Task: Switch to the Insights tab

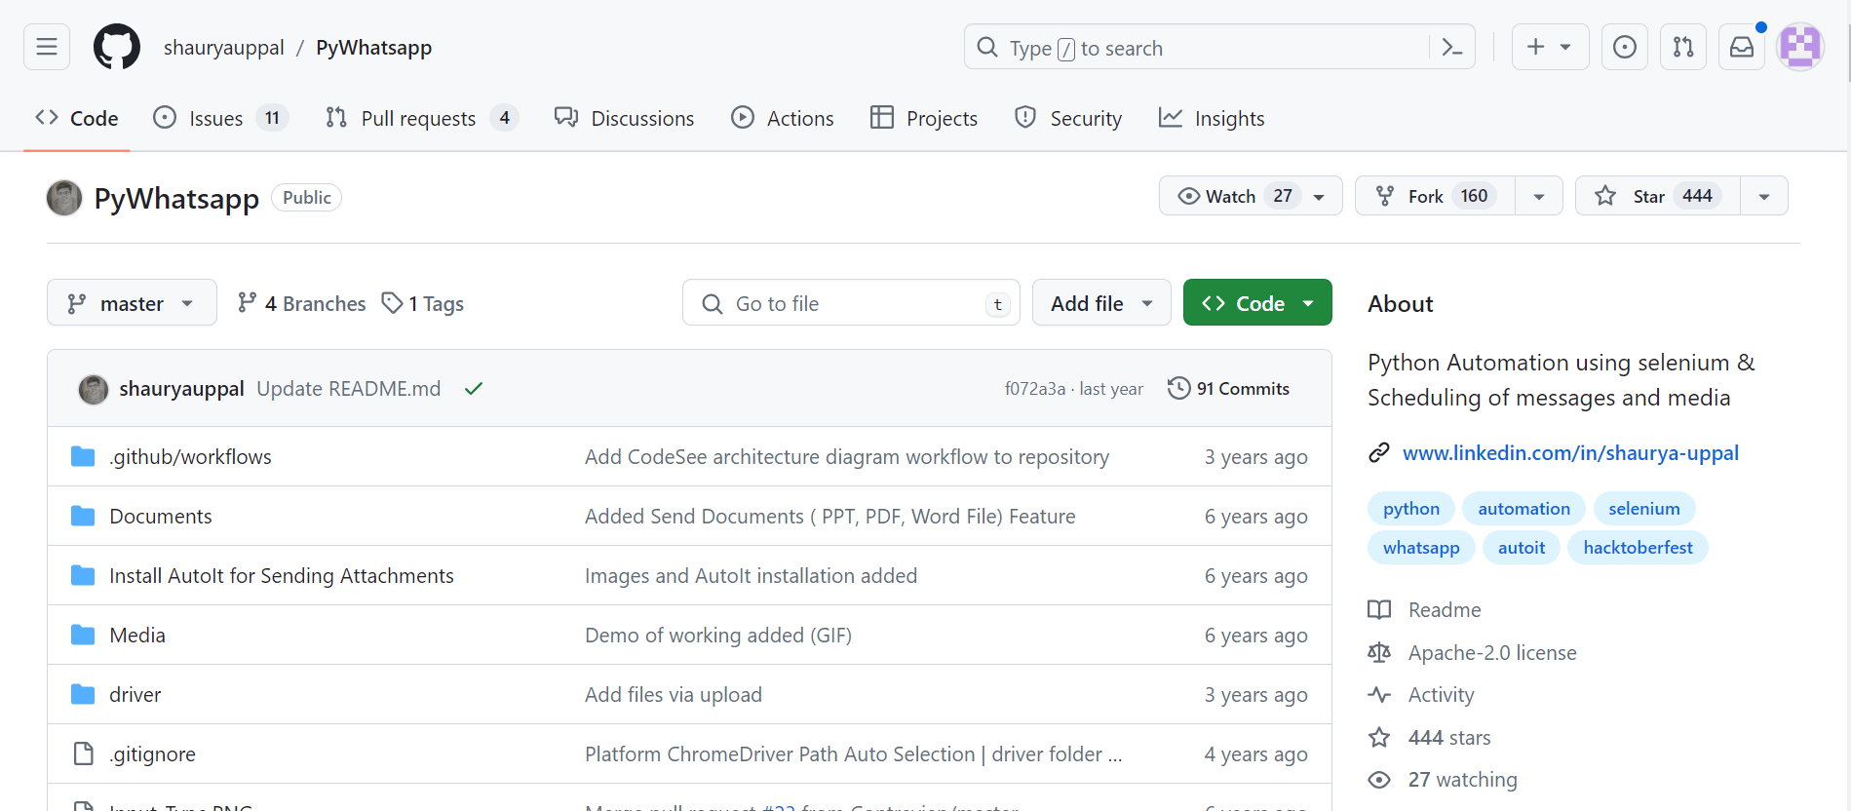Action: coord(1212,119)
